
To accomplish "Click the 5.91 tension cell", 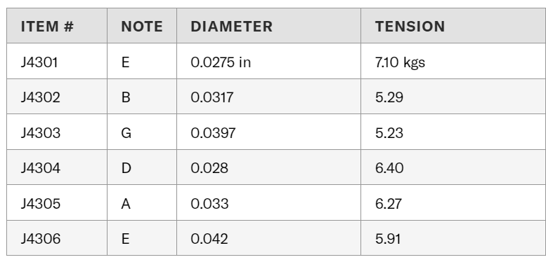I will (453, 238).
